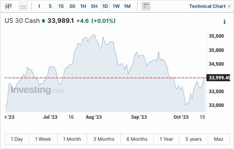Click the double chevron after Technical Chart
This screenshot has height=149, width=234.
tap(229, 6)
